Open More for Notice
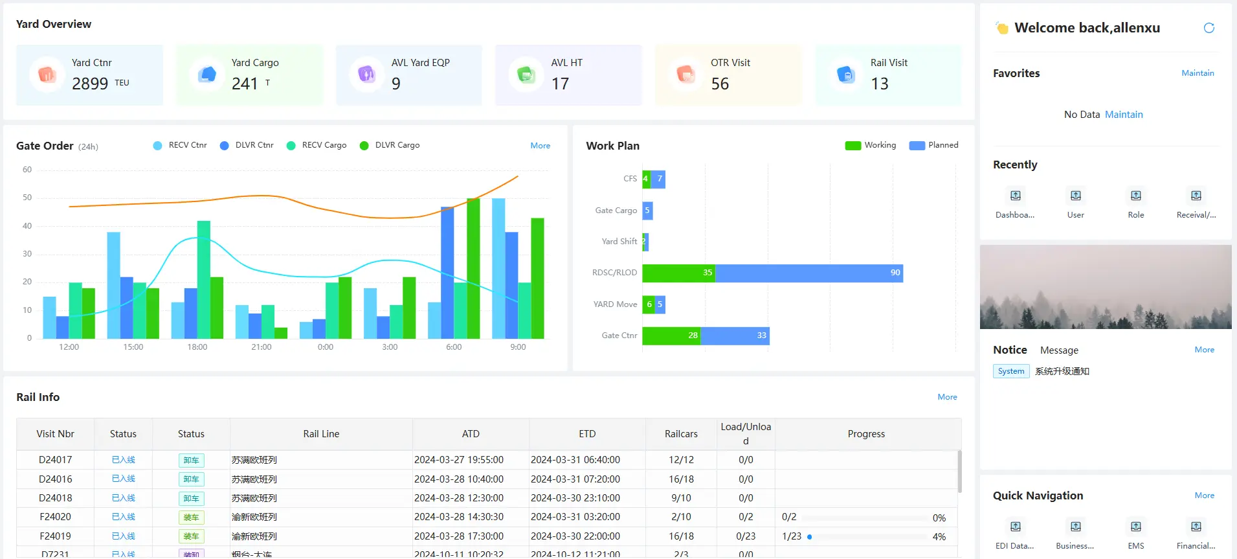Viewport: 1237px width, 559px height. click(1204, 350)
